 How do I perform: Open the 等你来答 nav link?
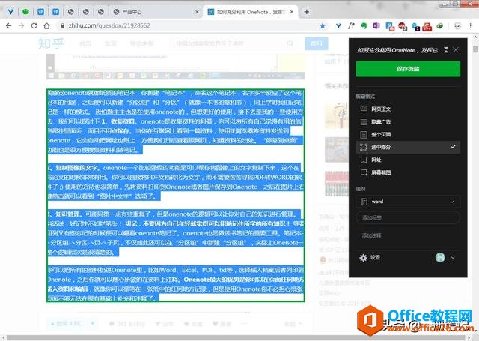(x=141, y=43)
